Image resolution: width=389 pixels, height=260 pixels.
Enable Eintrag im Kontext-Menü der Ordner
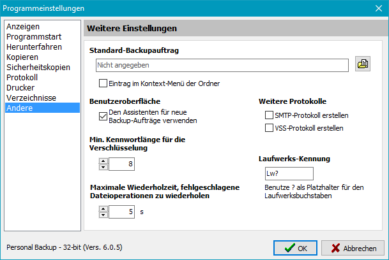pyautogui.click(x=103, y=83)
